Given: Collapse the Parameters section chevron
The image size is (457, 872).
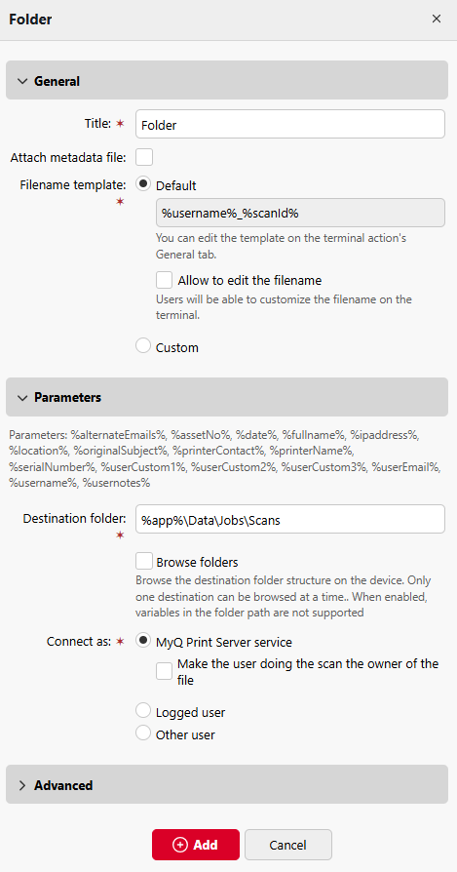Looking at the screenshot, I should pyautogui.click(x=22, y=398).
